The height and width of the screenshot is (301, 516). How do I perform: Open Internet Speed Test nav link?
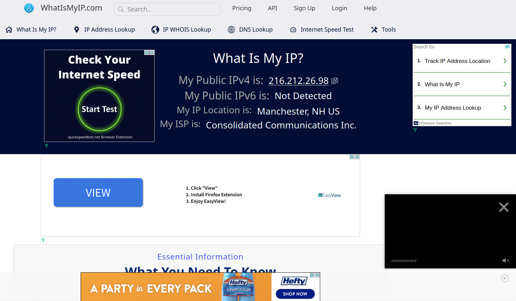[x=327, y=30]
